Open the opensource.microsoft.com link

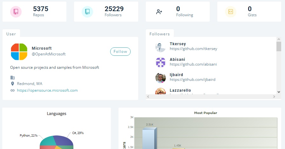(47, 90)
